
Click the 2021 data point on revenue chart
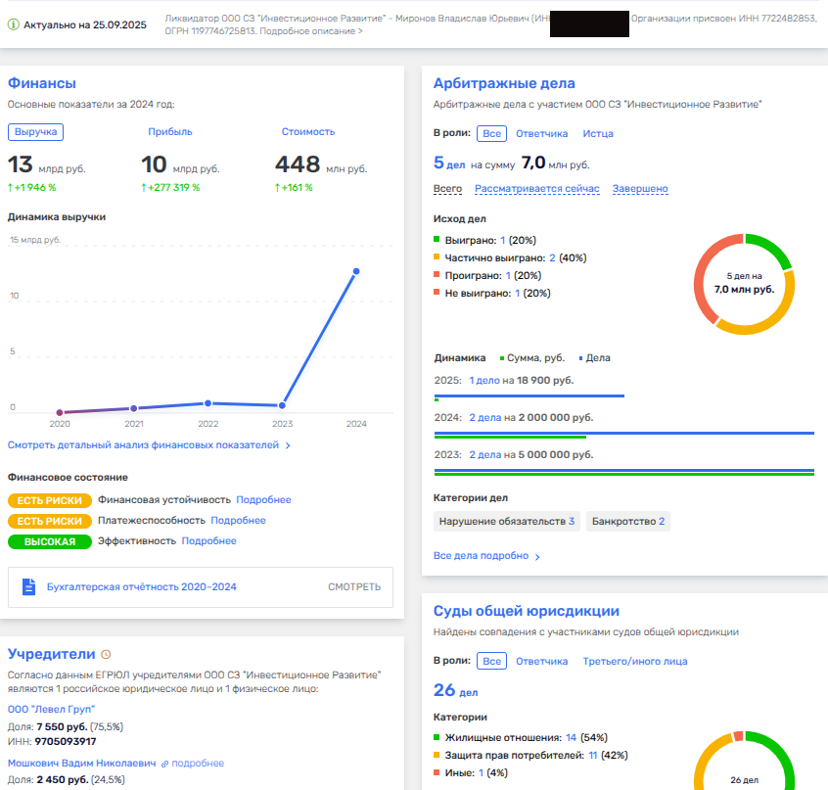[134, 408]
